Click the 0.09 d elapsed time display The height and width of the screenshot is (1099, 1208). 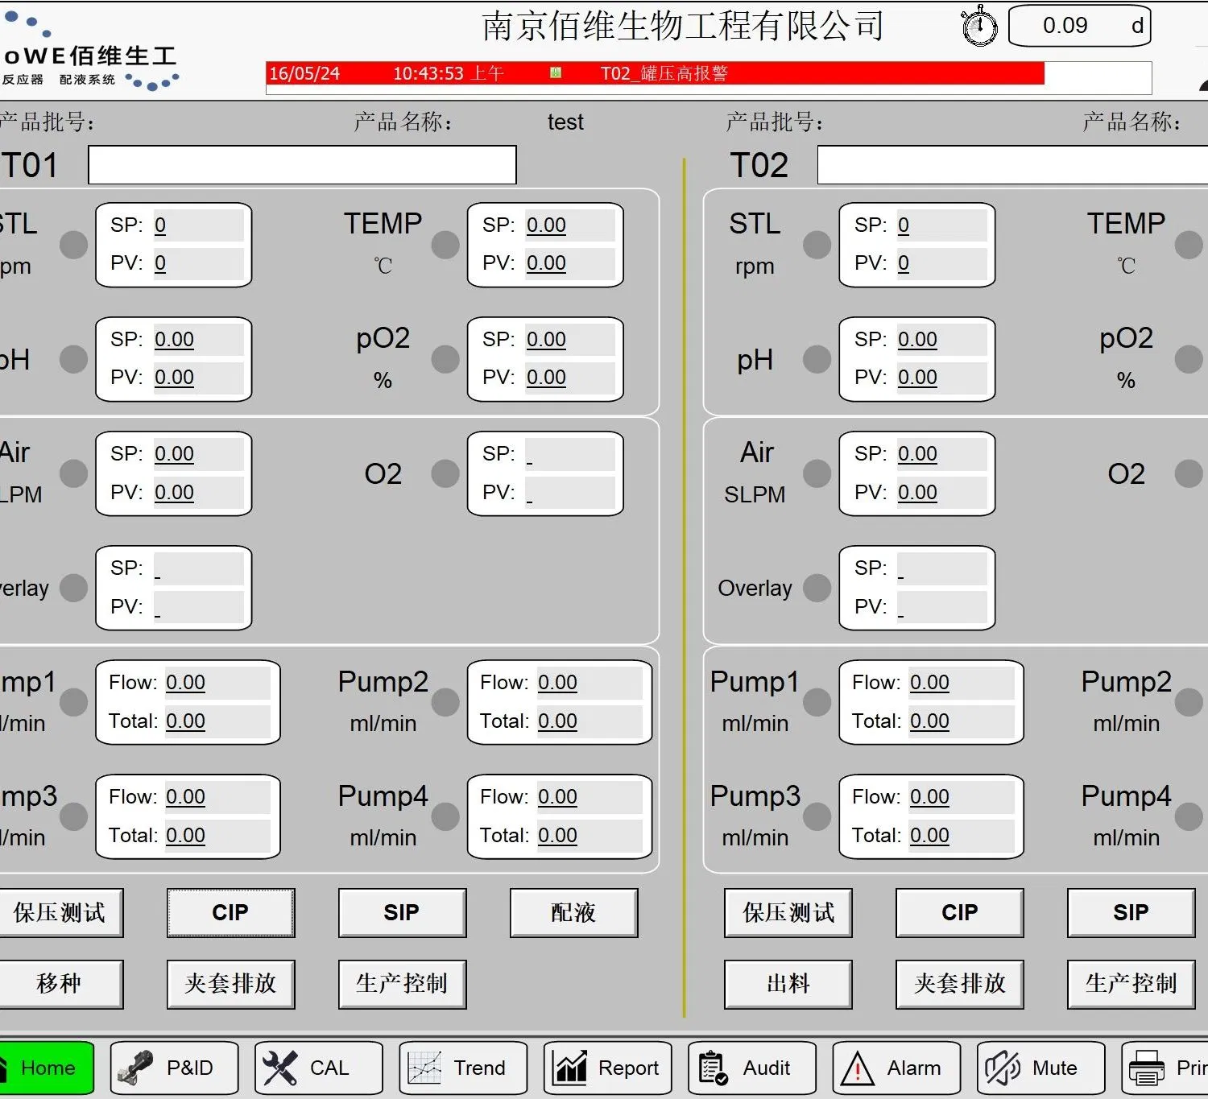(x=1080, y=26)
